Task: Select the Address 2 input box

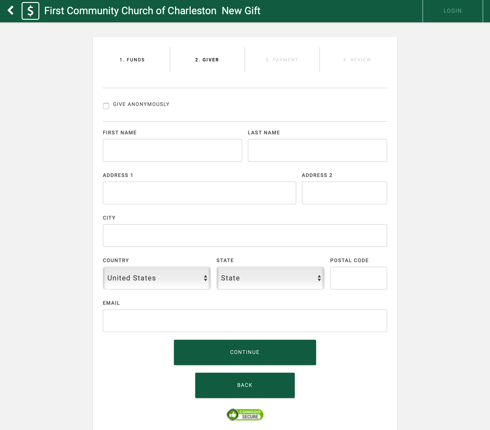Action: coord(344,193)
